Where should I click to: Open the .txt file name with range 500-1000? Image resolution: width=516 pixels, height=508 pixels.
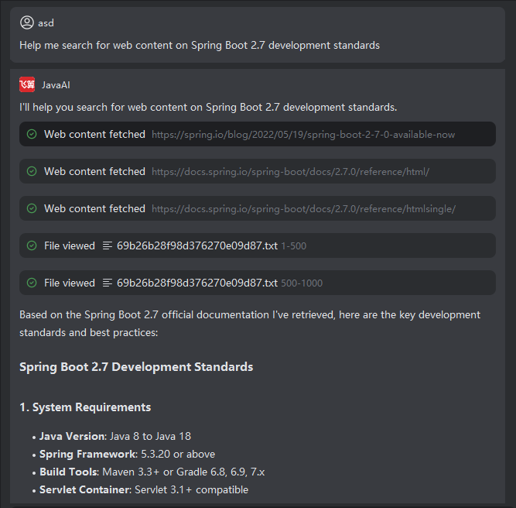click(x=196, y=283)
